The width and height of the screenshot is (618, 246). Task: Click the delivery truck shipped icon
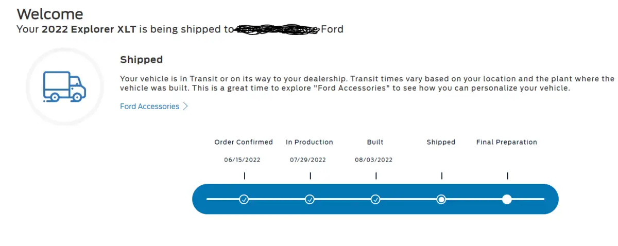point(64,86)
